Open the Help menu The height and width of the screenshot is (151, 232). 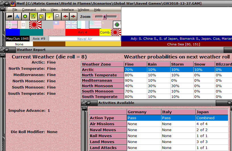click(97, 10)
